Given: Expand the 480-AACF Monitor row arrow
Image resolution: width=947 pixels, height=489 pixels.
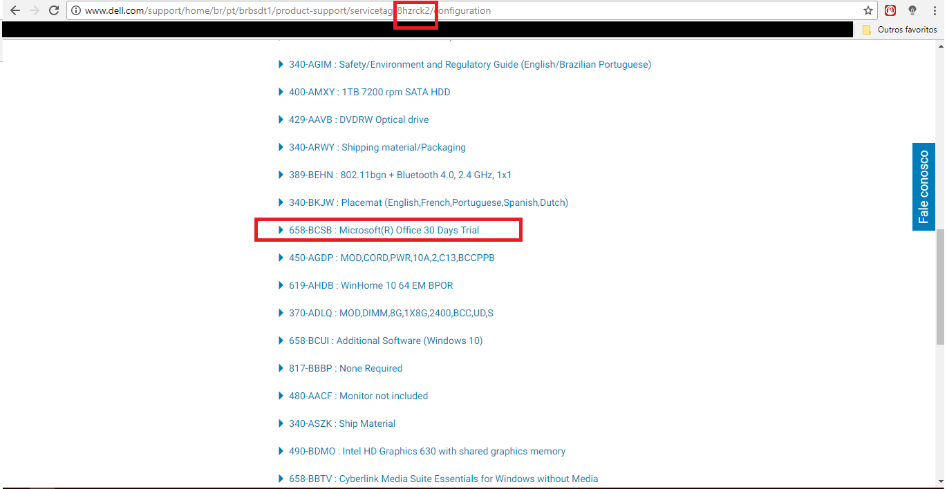Looking at the screenshot, I should [281, 396].
